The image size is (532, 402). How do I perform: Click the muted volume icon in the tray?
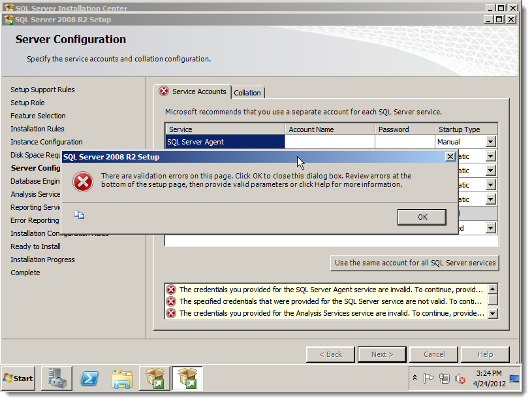(460, 378)
